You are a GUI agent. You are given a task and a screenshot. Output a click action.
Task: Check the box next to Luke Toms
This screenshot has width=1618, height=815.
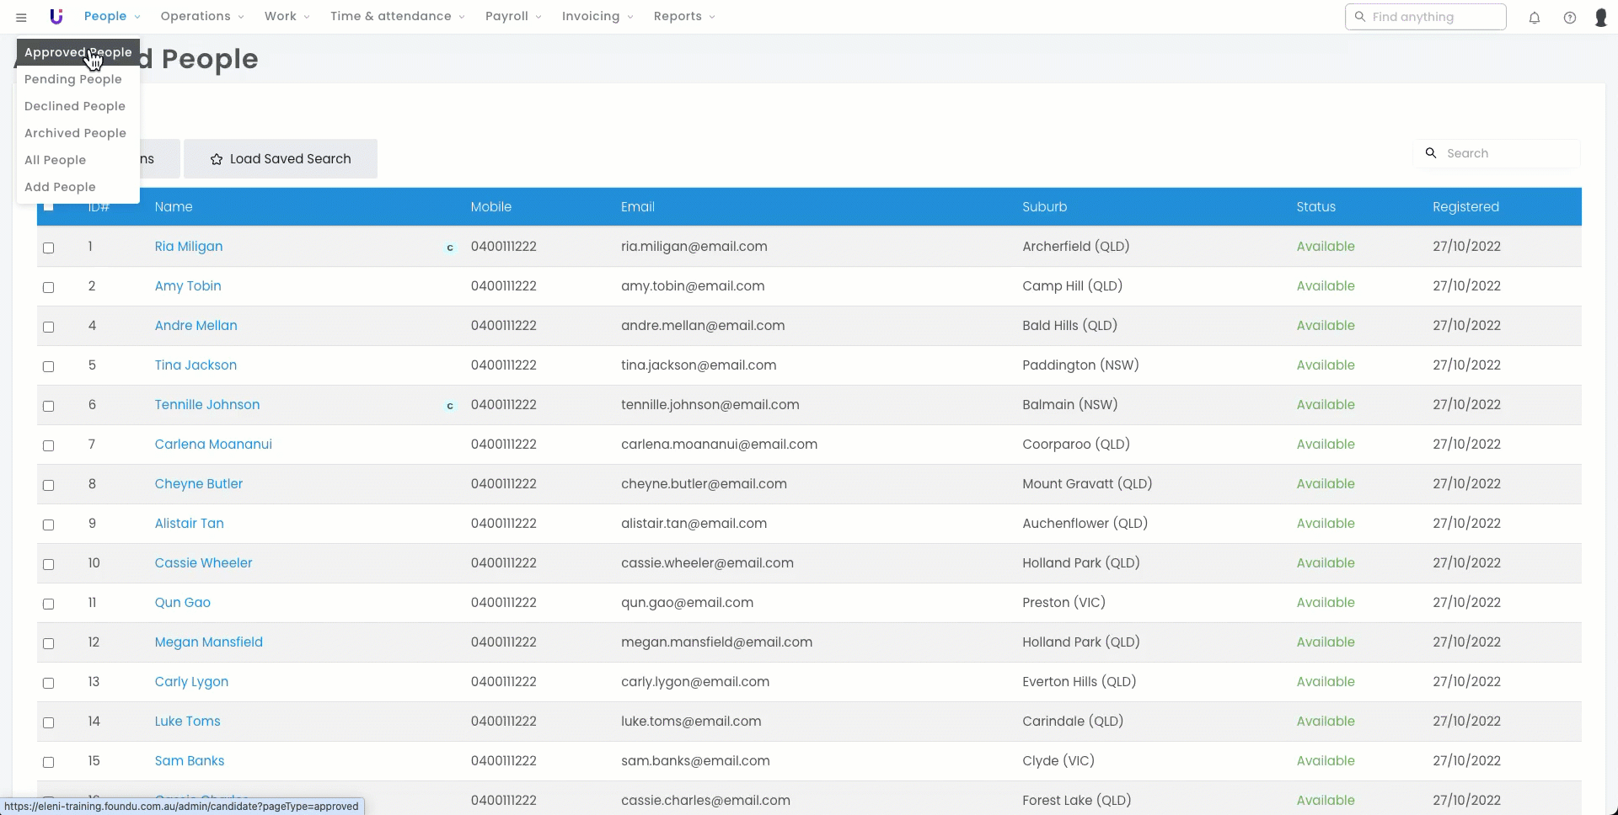[x=49, y=722]
